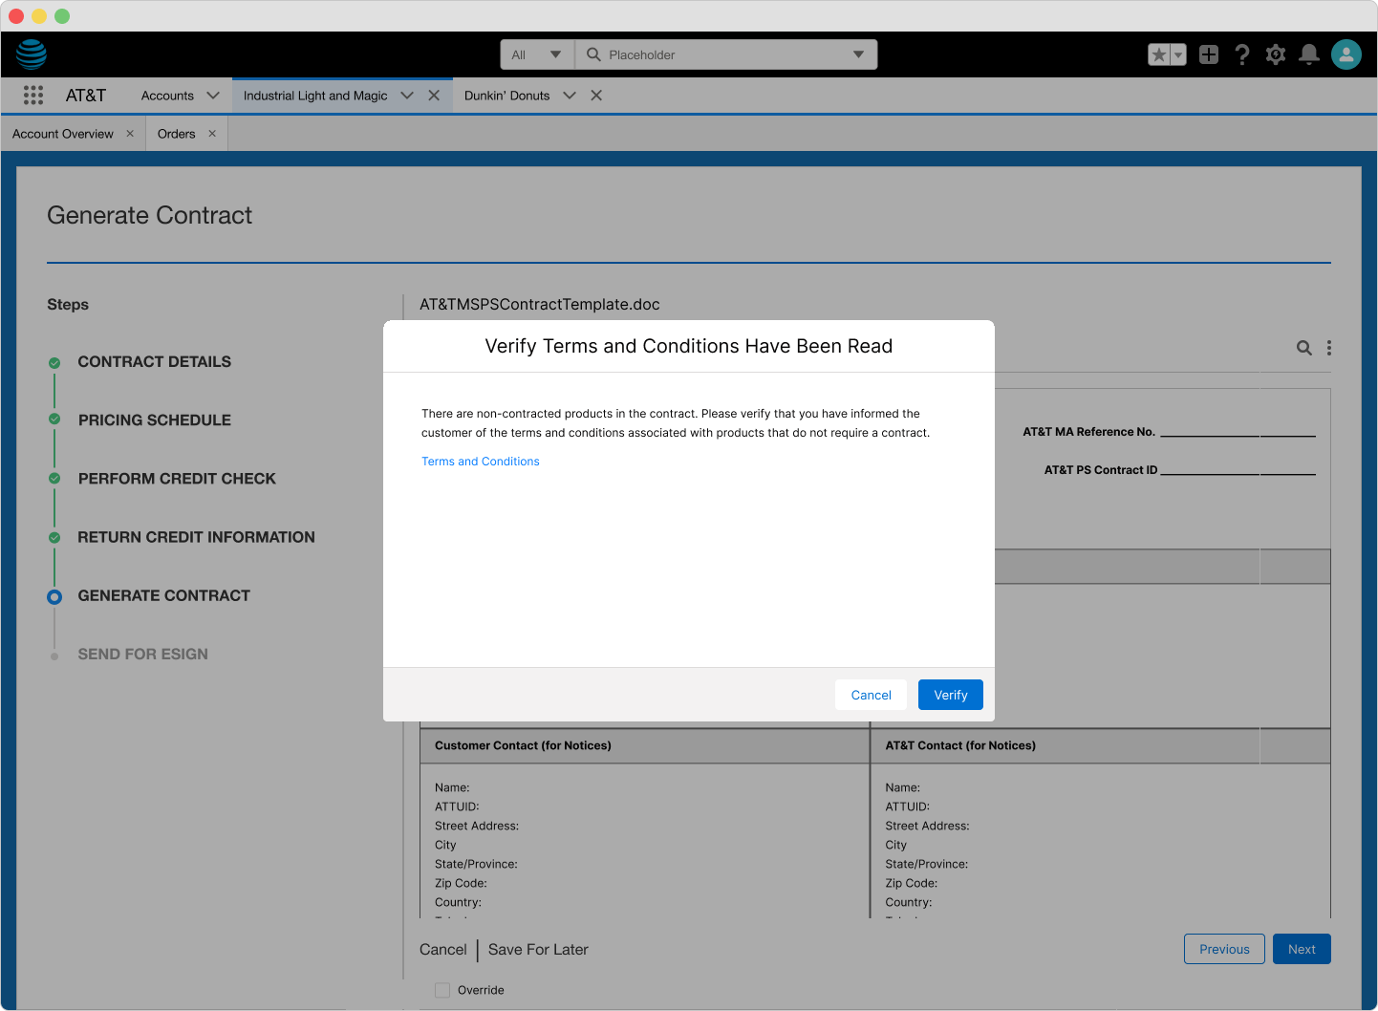Click the search magnifier in the header
Viewport: 1378px width, 1011px height.
593,54
